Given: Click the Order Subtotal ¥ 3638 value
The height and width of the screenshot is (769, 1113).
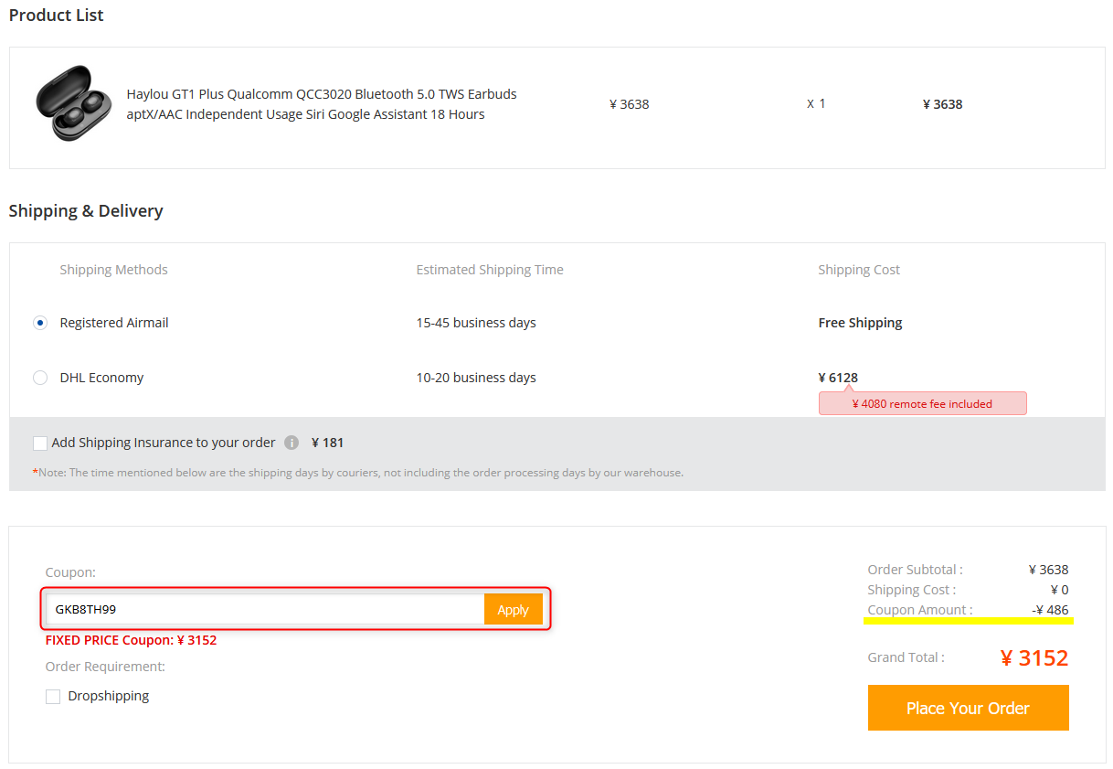Looking at the screenshot, I should pyautogui.click(x=1048, y=570).
